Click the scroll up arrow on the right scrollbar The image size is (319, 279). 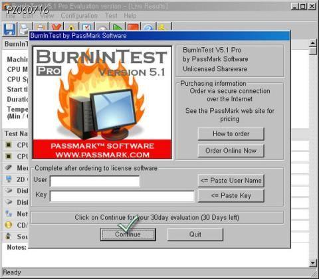point(313,43)
